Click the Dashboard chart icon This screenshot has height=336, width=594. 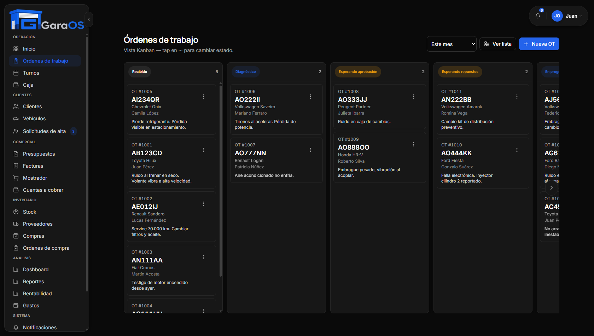click(x=16, y=270)
